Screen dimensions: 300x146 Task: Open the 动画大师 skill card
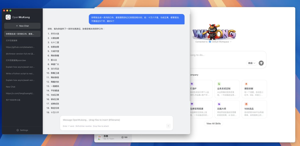point(227,109)
